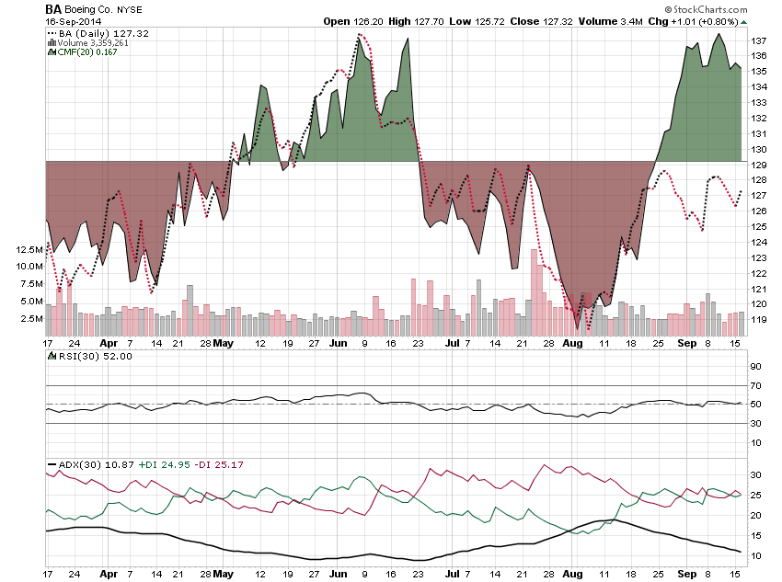This screenshot has height=582, width=782.
Task: Click the 12.5M volume scale label
Action: click(x=29, y=250)
